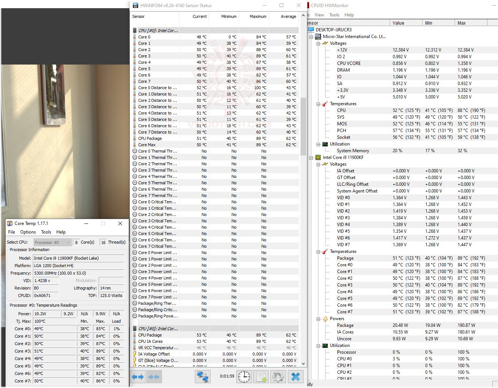Click the HWiNFO vertical scrollbar thumb
The height and width of the screenshot is (388, 498).
(303, 127)
